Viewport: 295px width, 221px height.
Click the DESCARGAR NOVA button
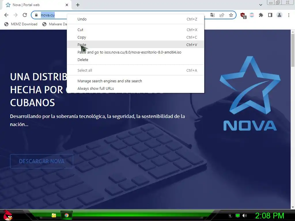(x=41, y=161)
